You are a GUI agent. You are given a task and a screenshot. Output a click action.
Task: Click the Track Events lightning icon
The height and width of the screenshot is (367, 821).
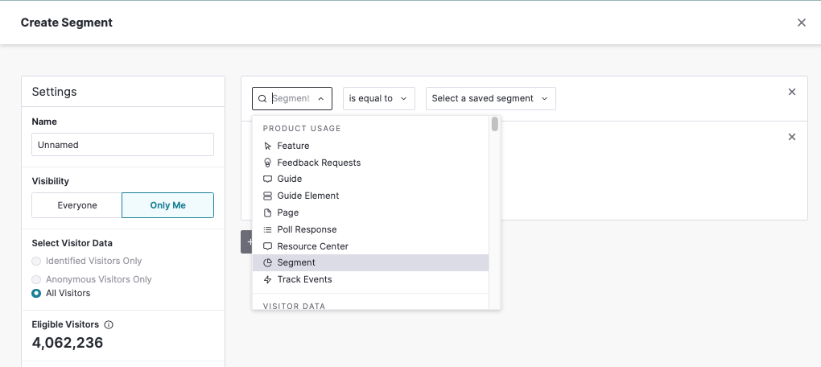coord(268,279)
